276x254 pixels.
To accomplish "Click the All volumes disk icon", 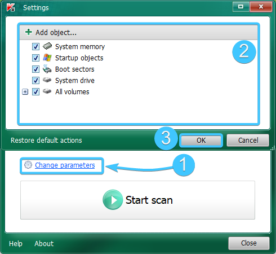I will point(47,91).
